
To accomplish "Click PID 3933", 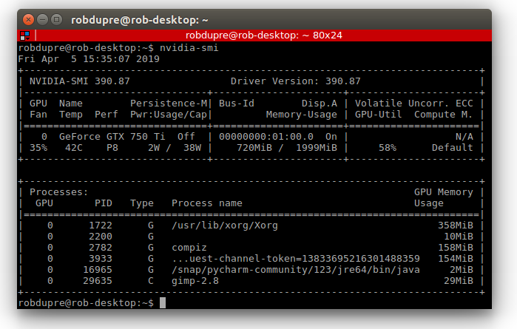I will pyautogui.click(x=101, y=259).
